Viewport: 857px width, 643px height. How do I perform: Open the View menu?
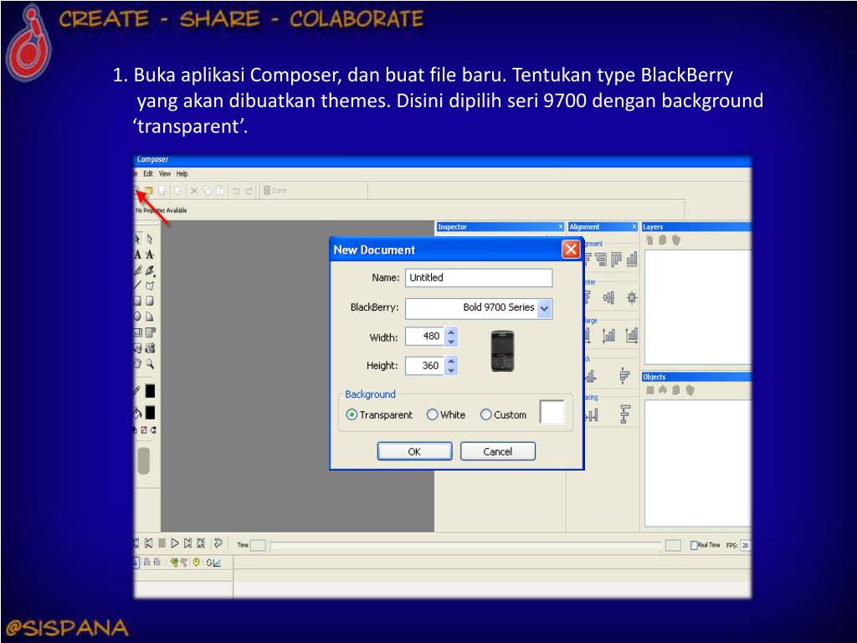[x=165, y=174]
